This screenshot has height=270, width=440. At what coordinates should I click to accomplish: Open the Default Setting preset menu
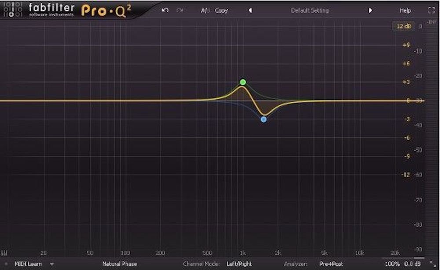point(310,10)
